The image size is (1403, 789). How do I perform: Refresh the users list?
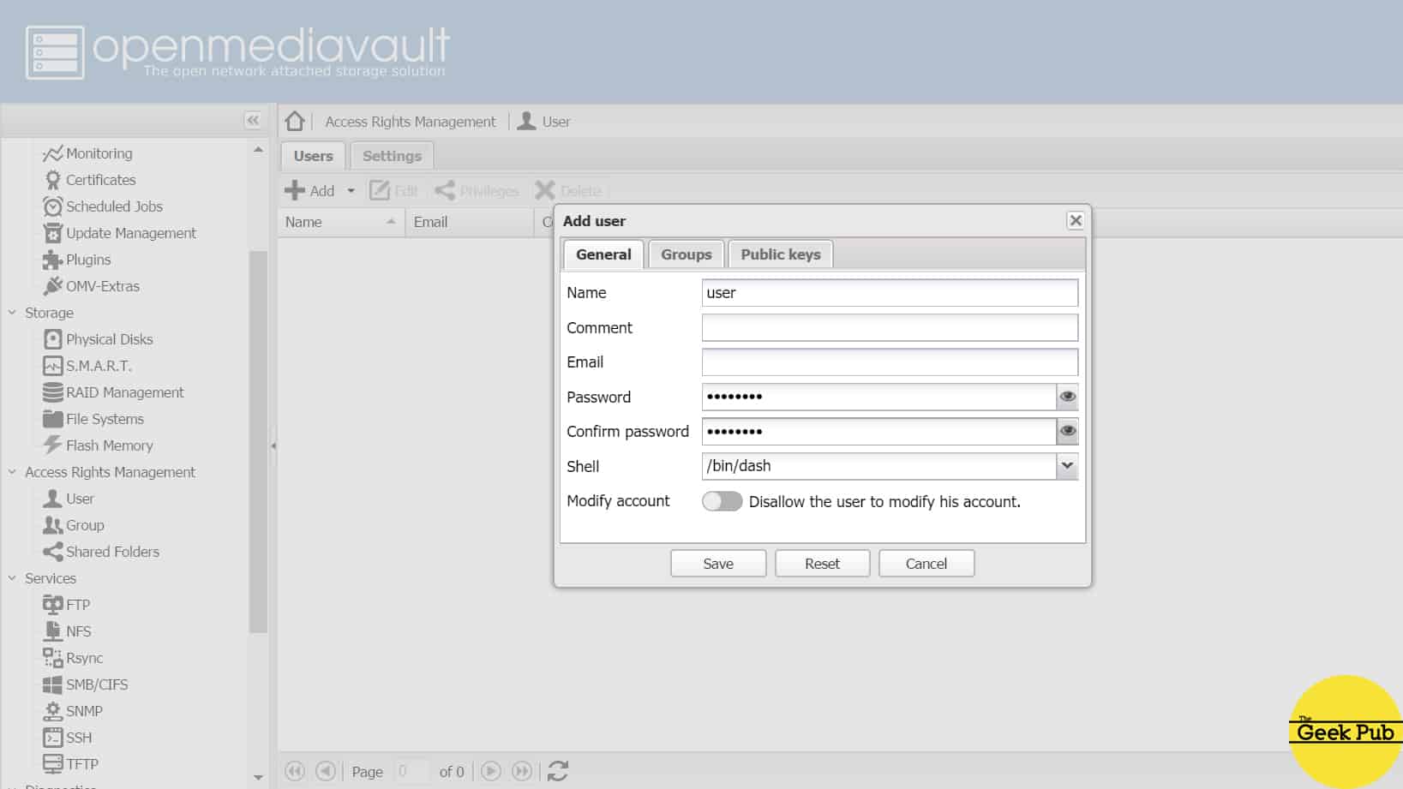(558, 771)
